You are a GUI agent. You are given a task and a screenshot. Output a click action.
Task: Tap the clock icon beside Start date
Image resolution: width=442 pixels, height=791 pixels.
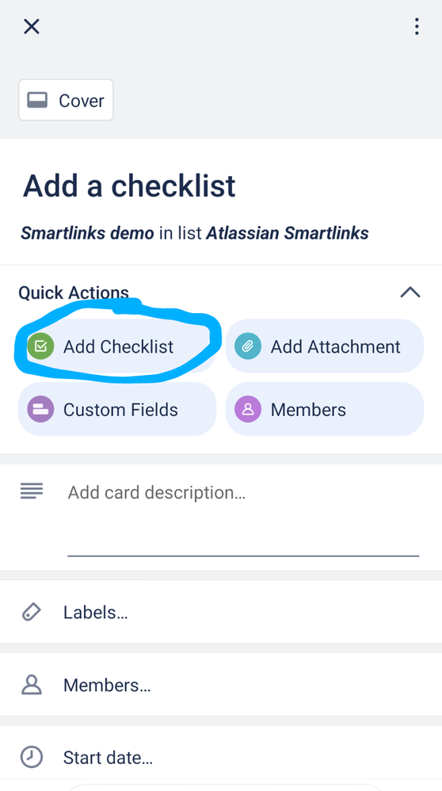click(31, 757)
